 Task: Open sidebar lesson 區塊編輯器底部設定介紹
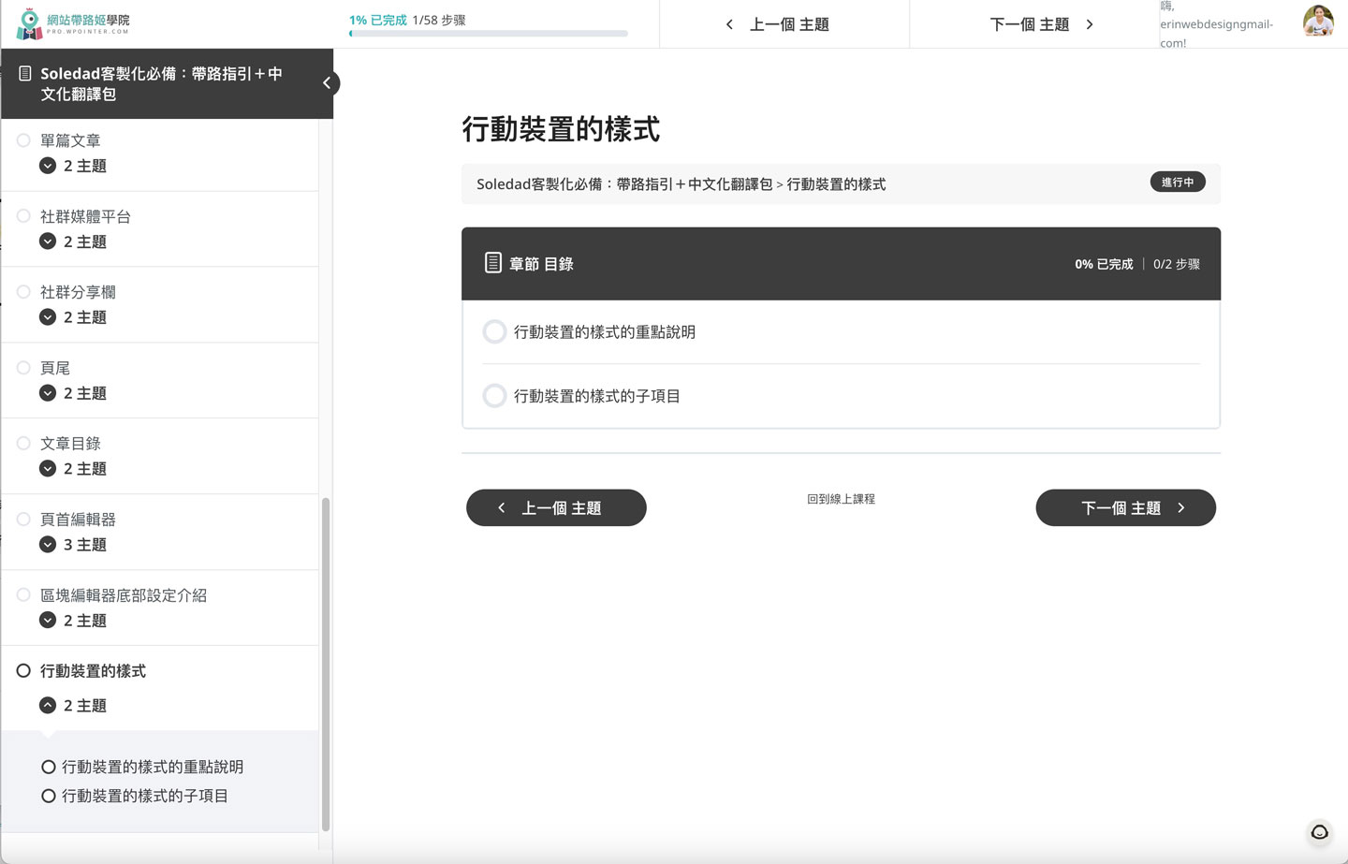(124, 594)
